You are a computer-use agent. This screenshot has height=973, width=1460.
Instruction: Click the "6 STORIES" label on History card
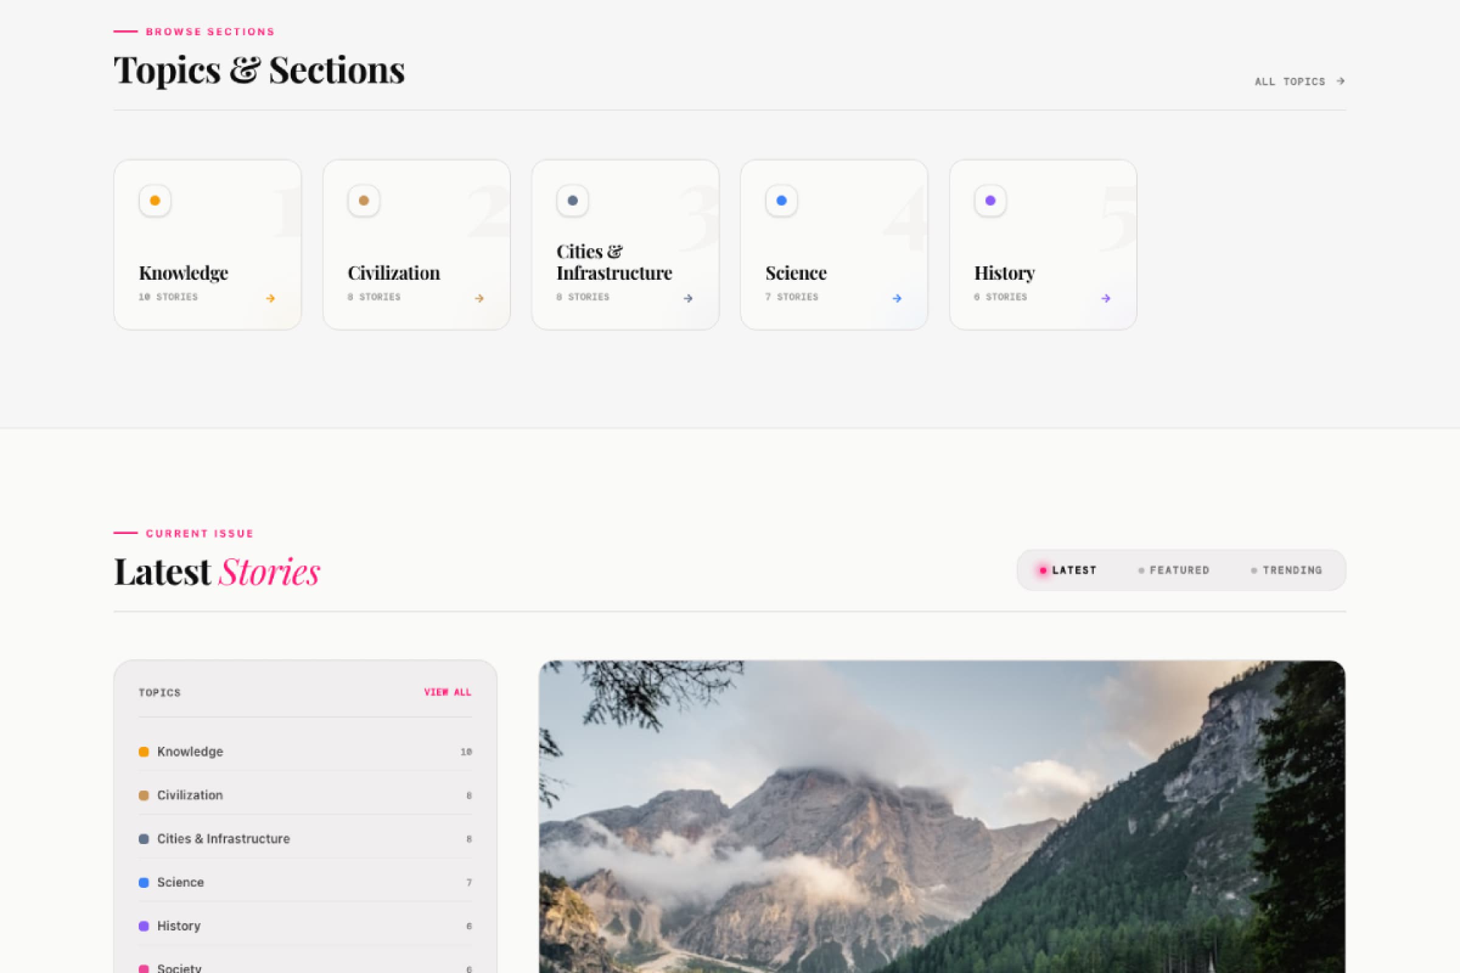(x=1001, y=297)
